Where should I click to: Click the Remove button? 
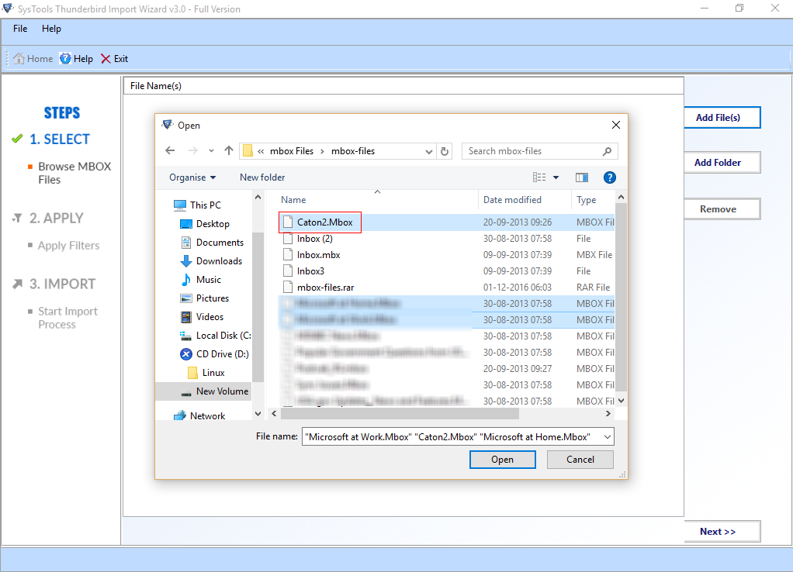(722, 208)
